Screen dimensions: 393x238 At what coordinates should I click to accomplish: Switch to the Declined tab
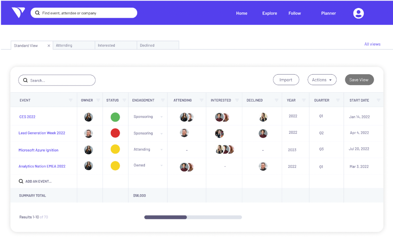(x=158, y=45)
